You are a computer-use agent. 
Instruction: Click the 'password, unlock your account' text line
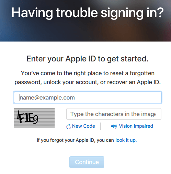point(88,82)
